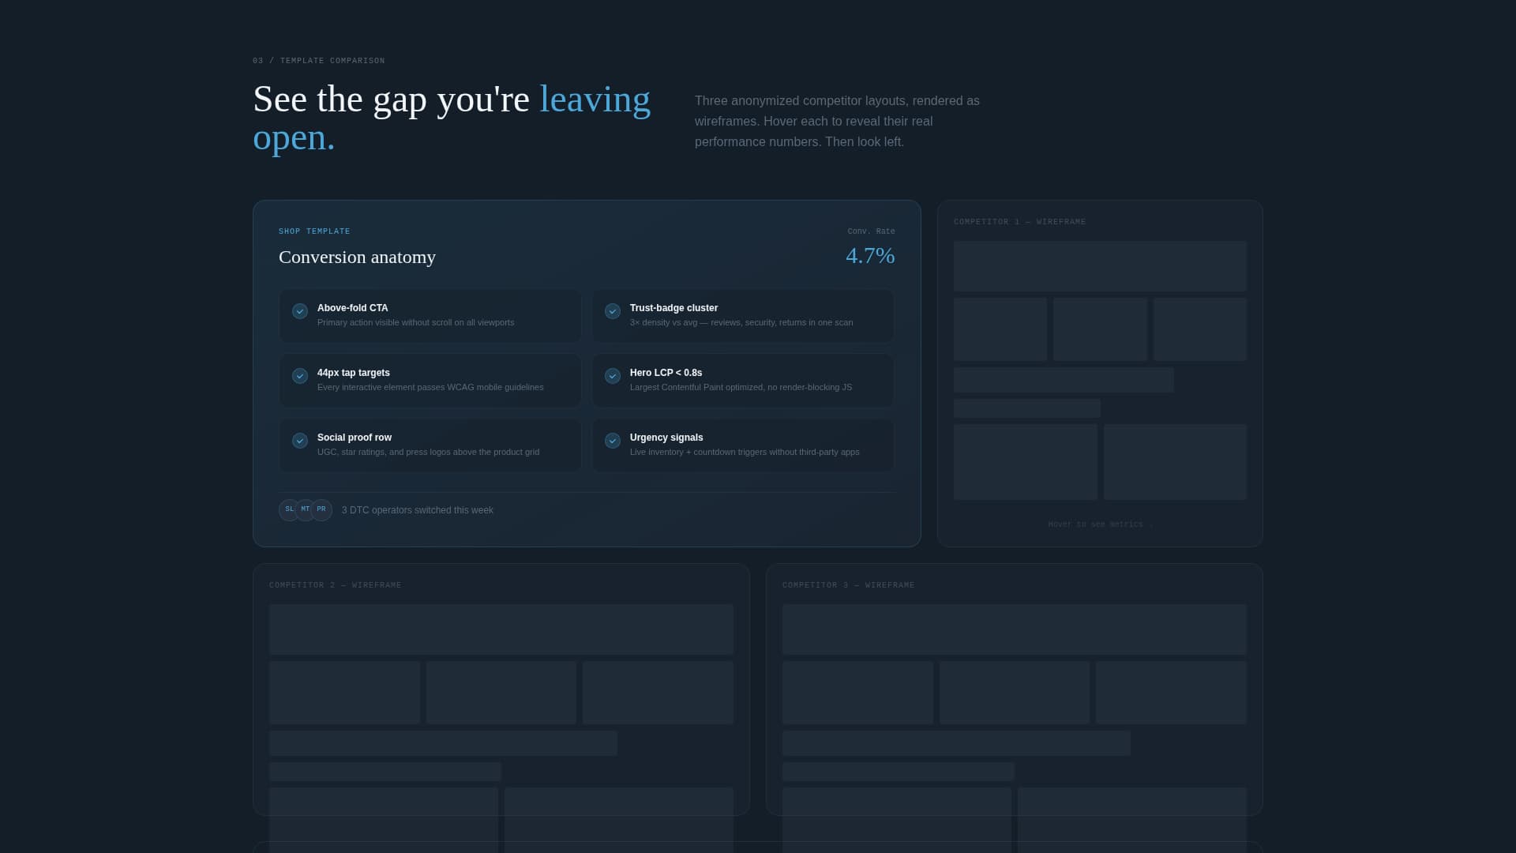
Task: Click the Trust-badge cluster check icon
Action: (613, 311)
